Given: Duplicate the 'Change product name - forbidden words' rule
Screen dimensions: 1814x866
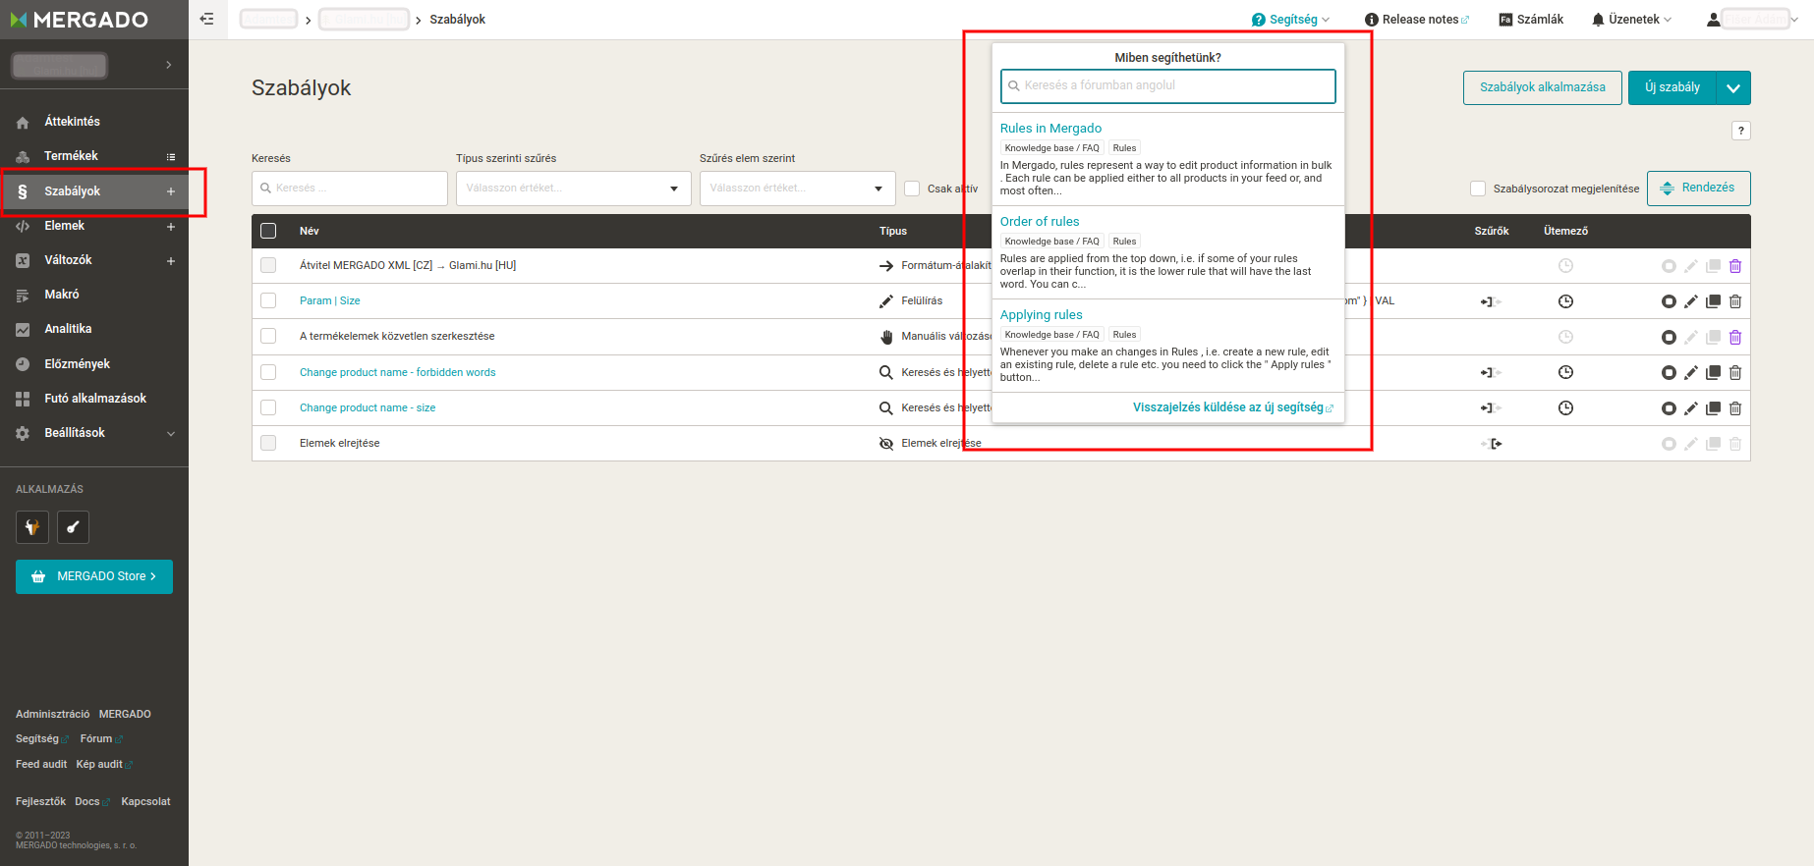Looking at the screenshot, I should tap(1713, 373).
